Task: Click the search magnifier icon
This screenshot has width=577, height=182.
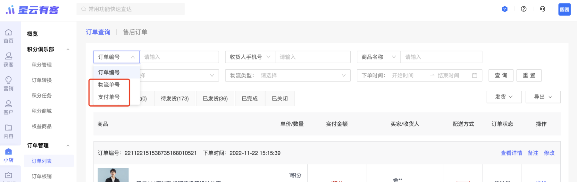Action: point(84,9)
